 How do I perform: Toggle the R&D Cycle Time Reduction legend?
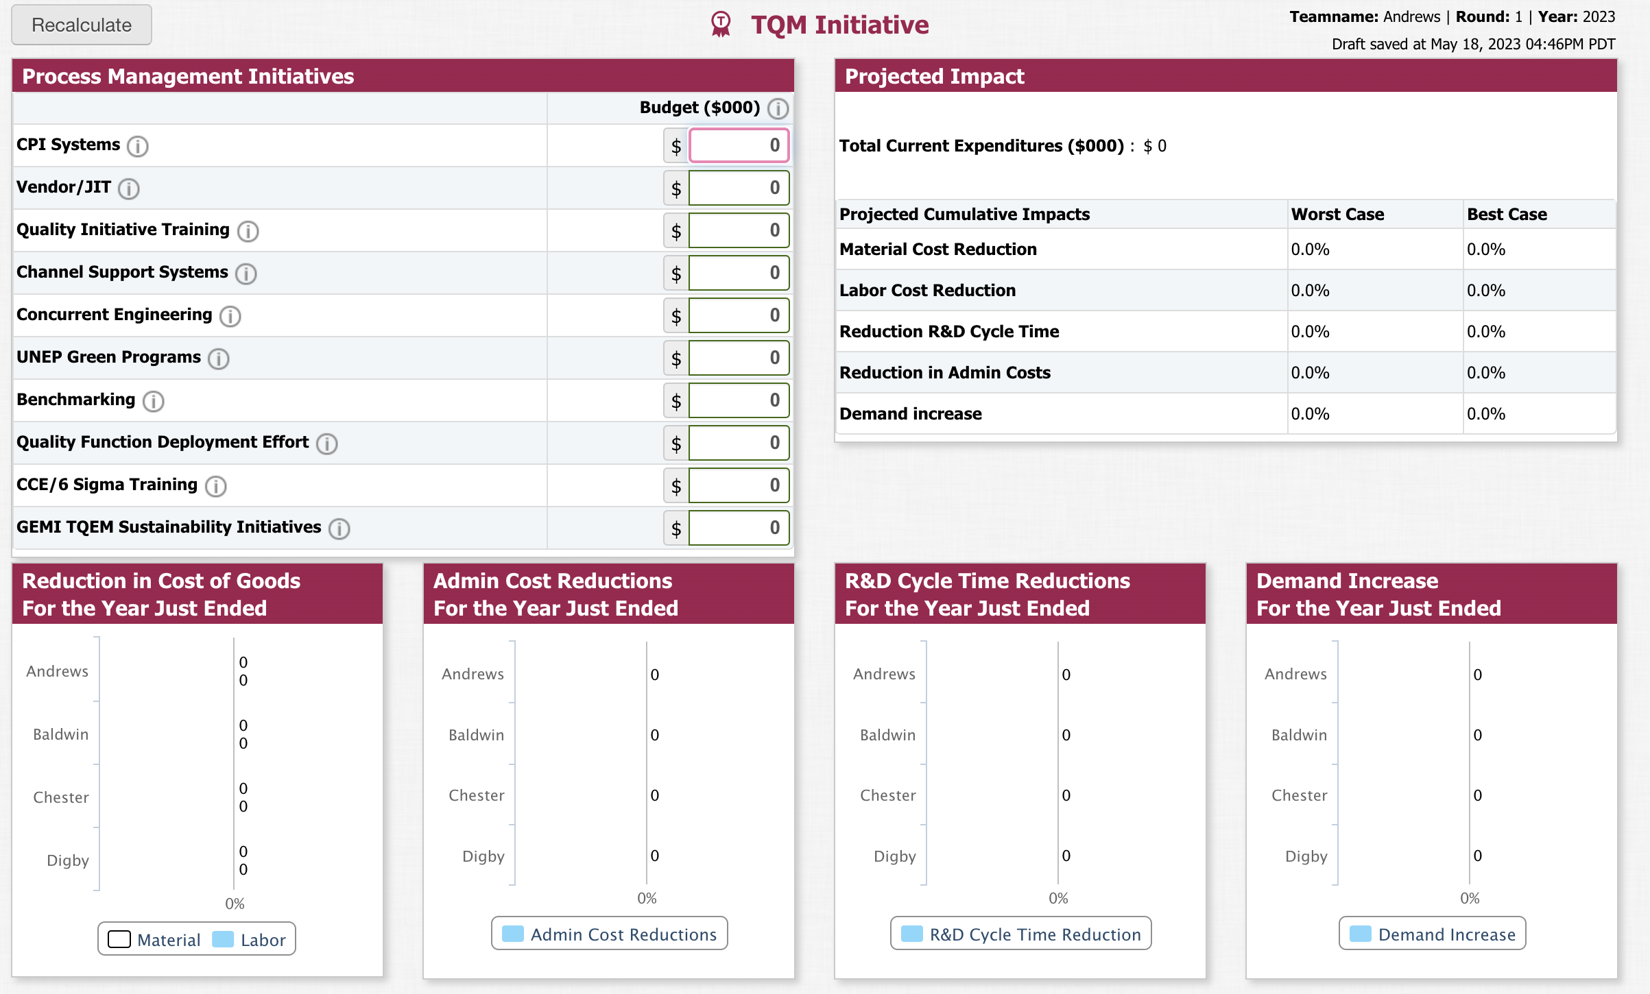[1020, 934]
